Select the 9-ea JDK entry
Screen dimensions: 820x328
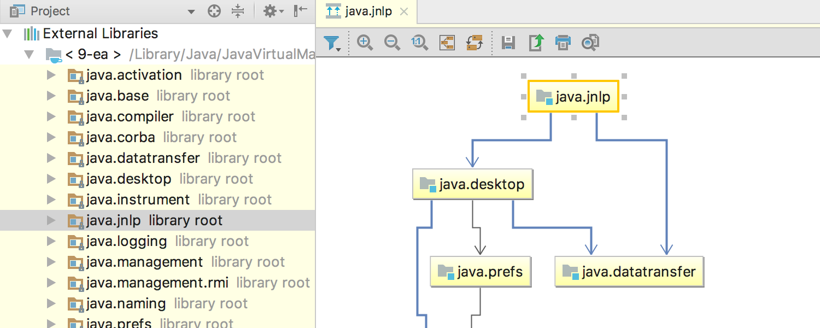tap(157, 54)
